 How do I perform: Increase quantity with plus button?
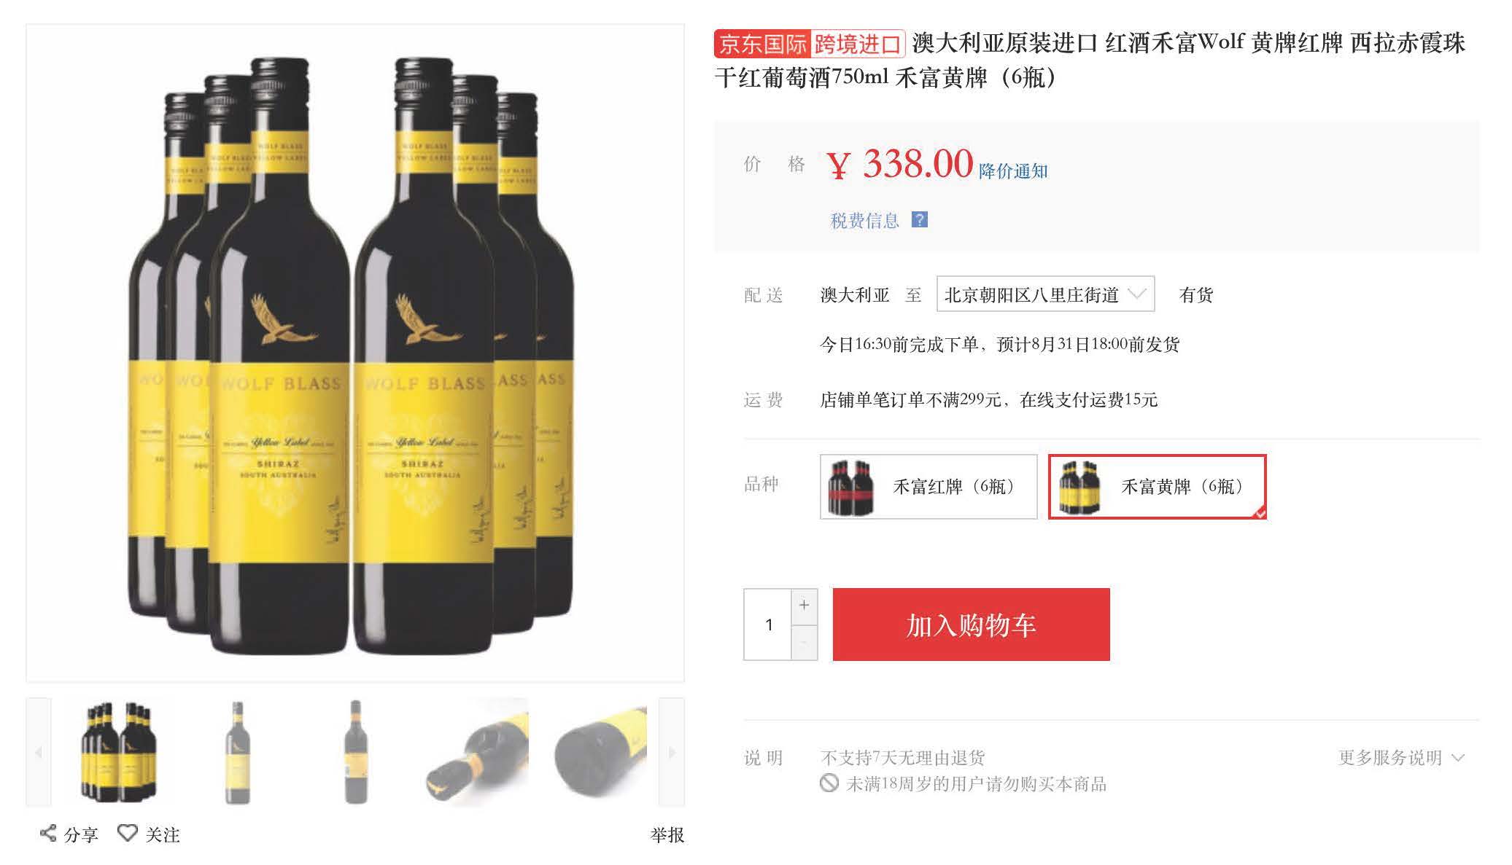[804, 606]
